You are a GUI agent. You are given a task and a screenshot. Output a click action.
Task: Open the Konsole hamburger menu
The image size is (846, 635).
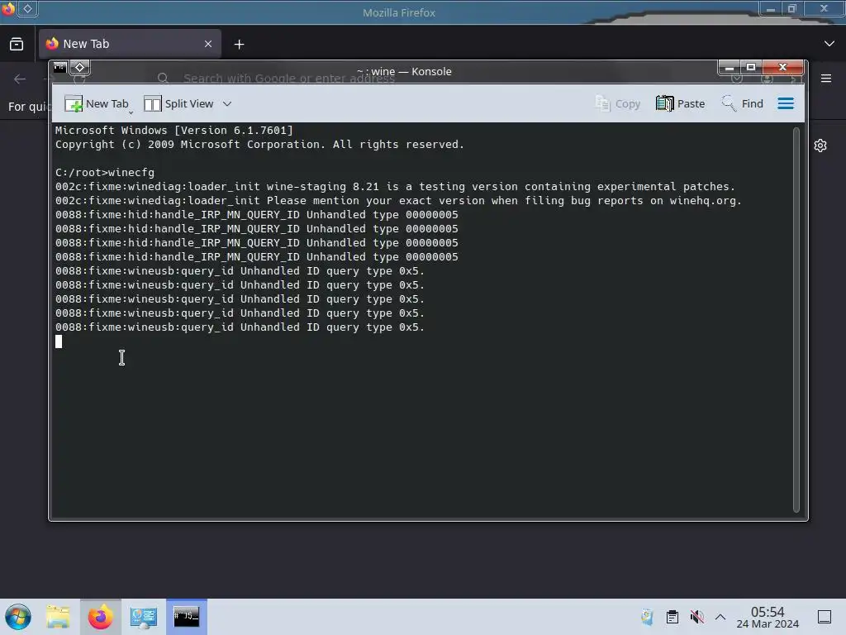click(786, 103)
